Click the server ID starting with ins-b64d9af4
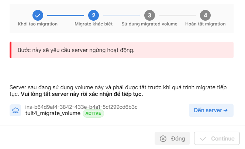This screenshot has width=245, height=149. pos(81,107)
